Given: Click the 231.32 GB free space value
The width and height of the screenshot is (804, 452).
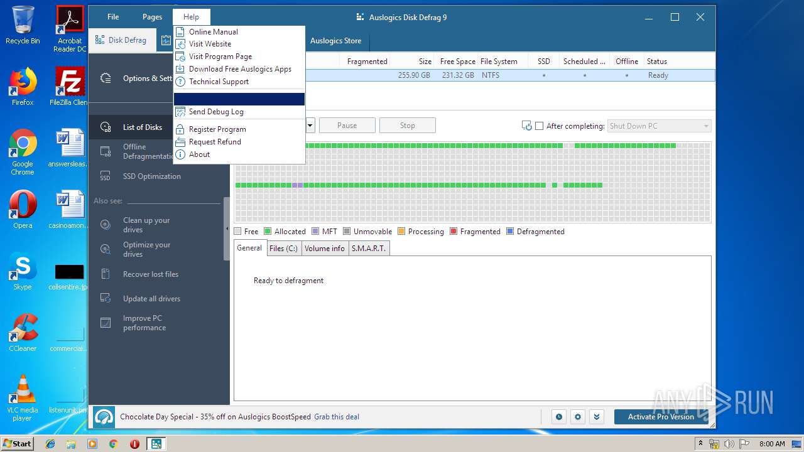Looking at the screenshot, I should pos(457,75).
